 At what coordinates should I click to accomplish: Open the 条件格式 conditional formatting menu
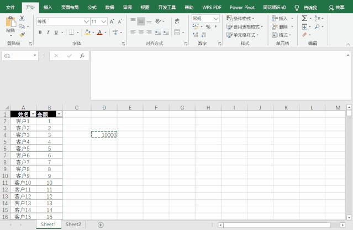pyautogui.click(x=240, y=18)
